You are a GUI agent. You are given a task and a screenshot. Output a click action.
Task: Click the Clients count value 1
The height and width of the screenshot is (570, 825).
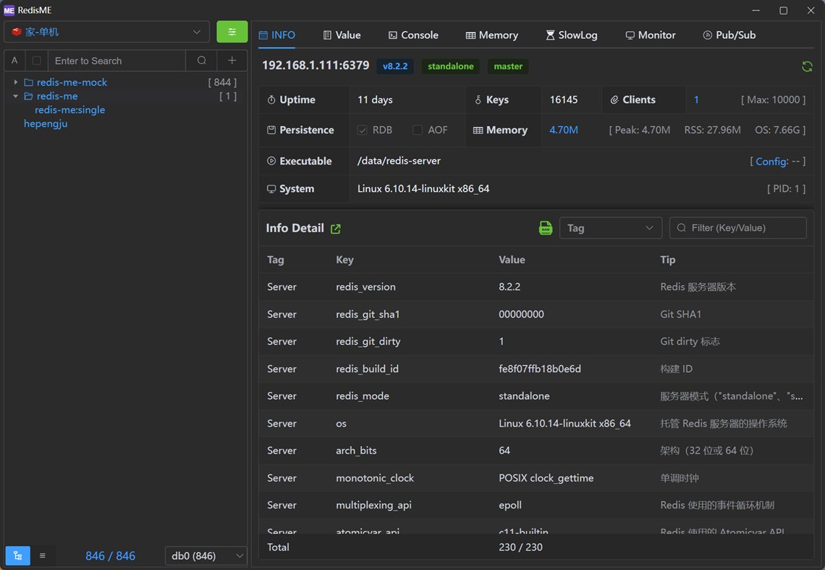click(696, 99)
